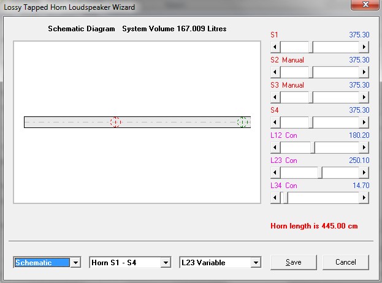Click the S2 Manual scrollbar right arrow
The image size is (382, 283).
(364, 72)
